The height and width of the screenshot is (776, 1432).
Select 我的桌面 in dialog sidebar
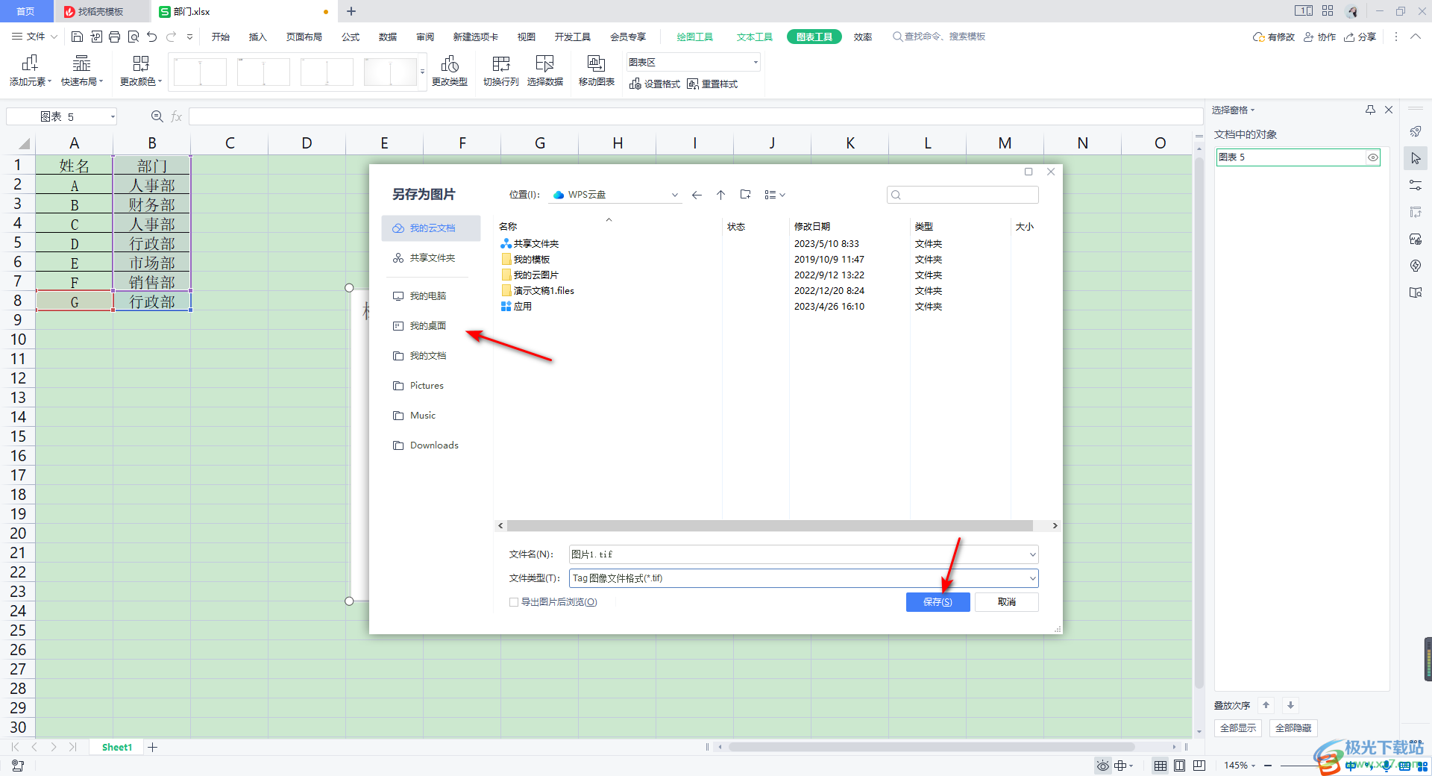point(427,326)
